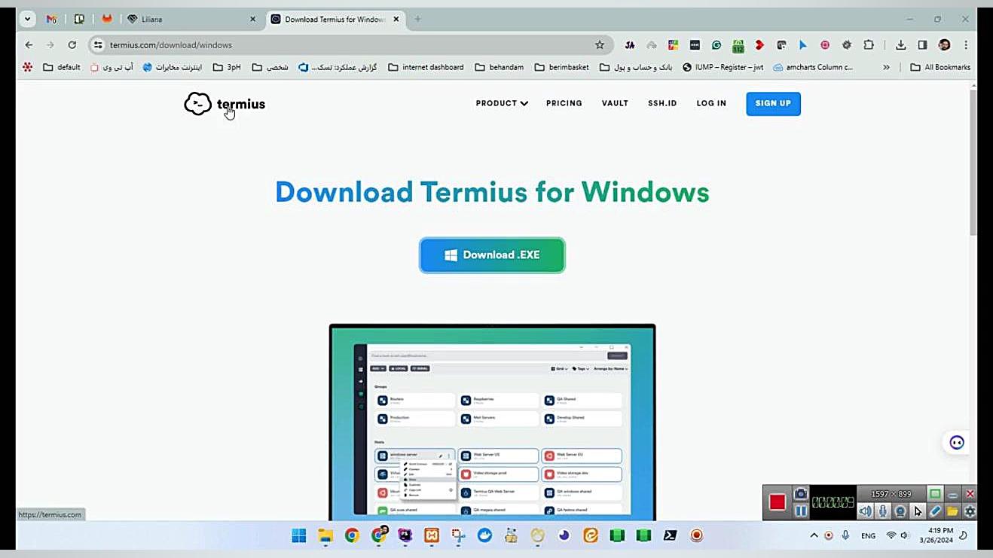Open the PowerShell terminal taskbar icon
The width and height of the screenshot is (993, 558).
coord(670,535)
